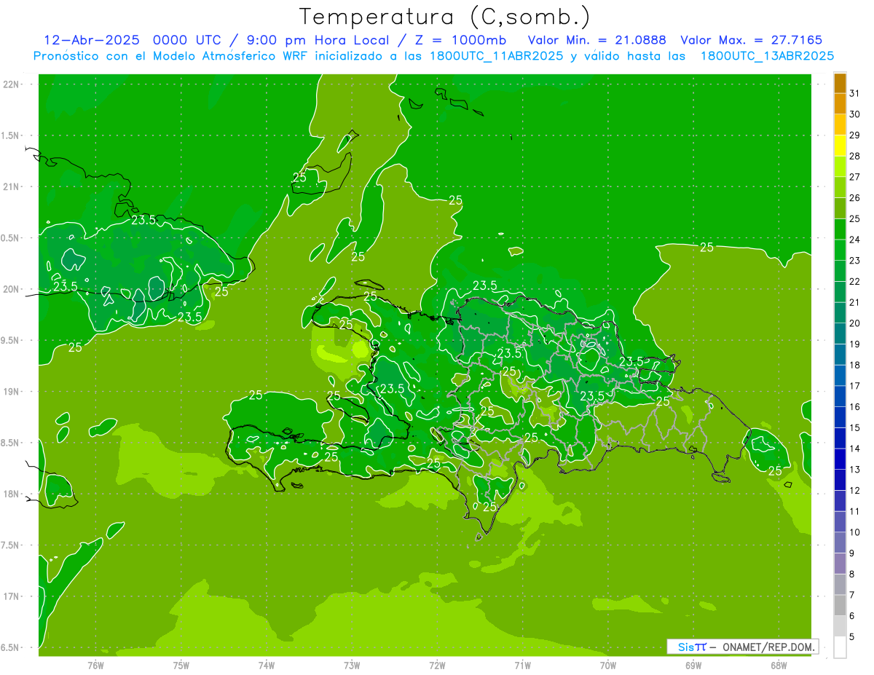The width and height of the screenshot is (874, 675).
Task: Click the orange legend swatch between 30 and 31
Action: pos(840,104)
